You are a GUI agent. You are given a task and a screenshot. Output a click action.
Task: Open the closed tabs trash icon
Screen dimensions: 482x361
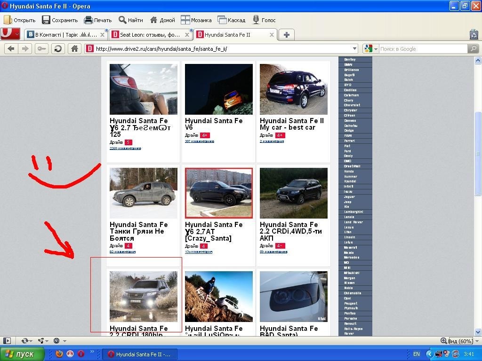[474, 35]
